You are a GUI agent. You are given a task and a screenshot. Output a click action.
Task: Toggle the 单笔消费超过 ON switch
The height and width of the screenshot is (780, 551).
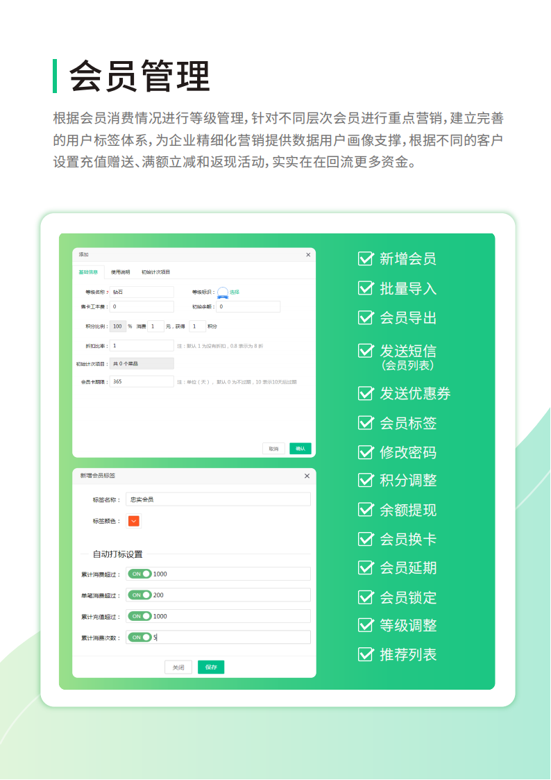pos(139,595)
